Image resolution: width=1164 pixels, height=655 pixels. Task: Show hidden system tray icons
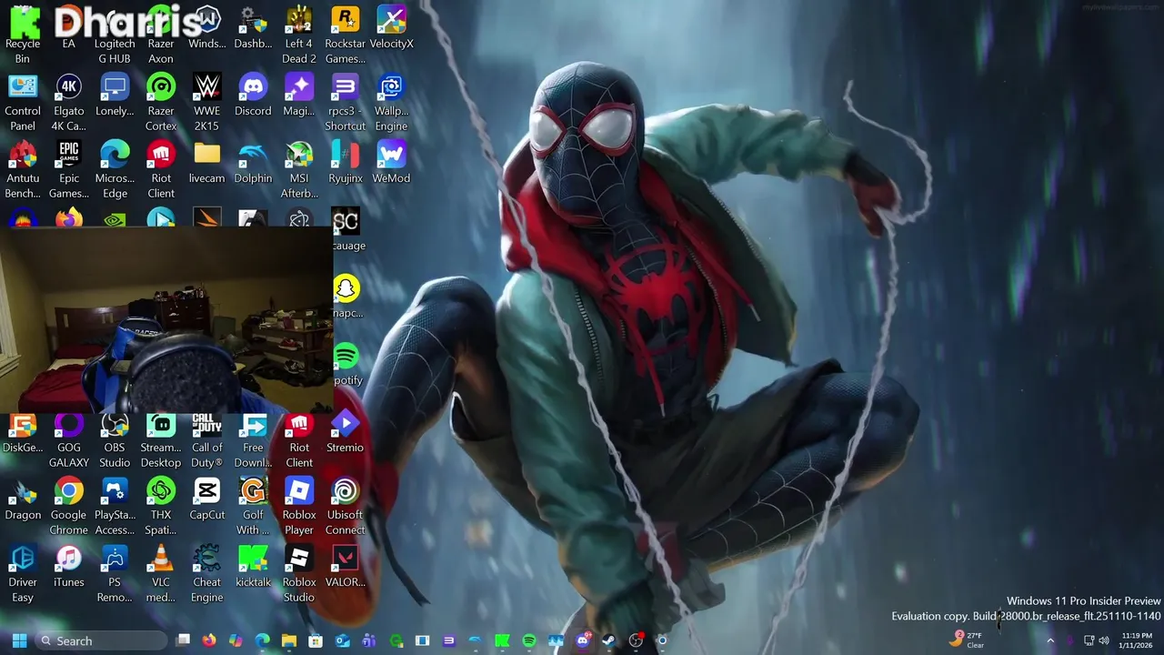point(1050,640)
